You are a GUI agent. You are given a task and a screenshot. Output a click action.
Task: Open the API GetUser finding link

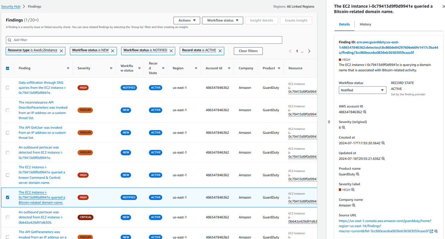tap(42, 133)
